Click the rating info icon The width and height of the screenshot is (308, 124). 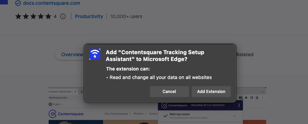[x=63, y=16]
